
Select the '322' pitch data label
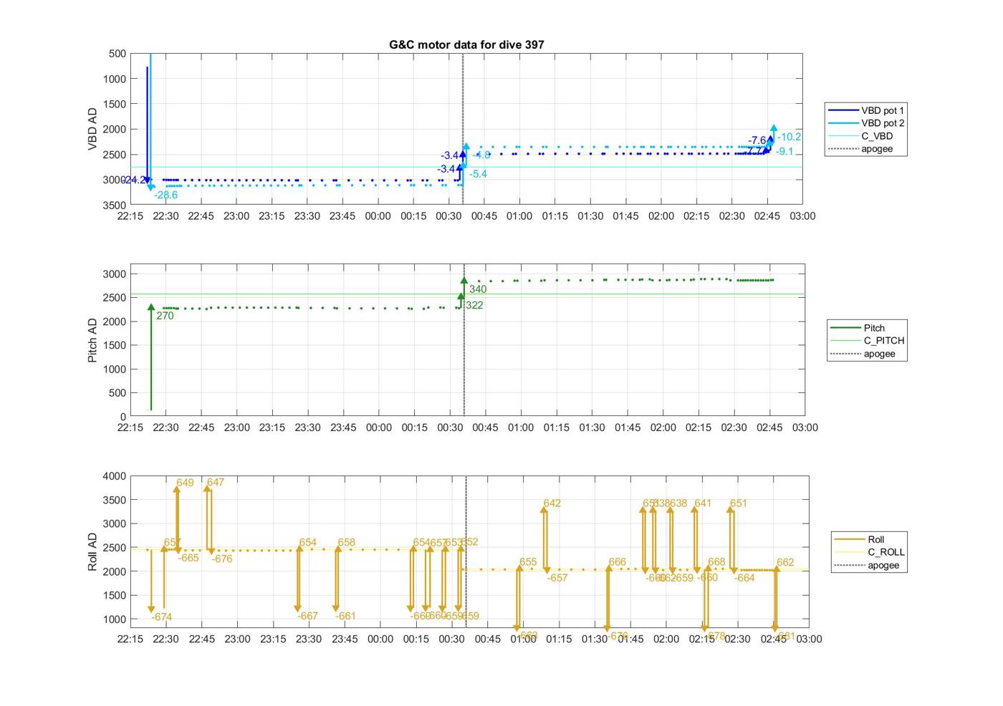point(474,305)
